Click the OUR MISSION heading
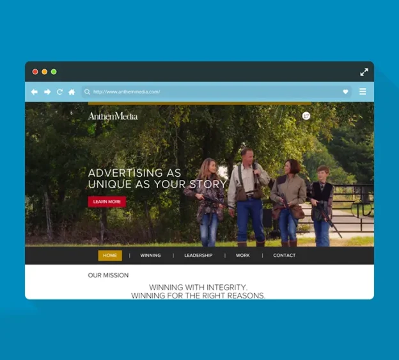 pyautogui.click(x=108, y=275)
